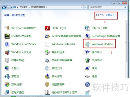Open the 凭据管理器 safe icon
The height and width of the screenshot is (97, 130).
[x=47, y=84]
